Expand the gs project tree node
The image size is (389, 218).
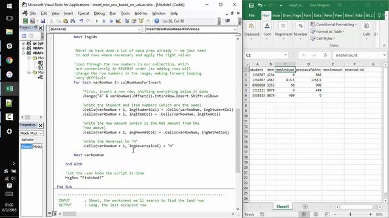tap(23, 43)
